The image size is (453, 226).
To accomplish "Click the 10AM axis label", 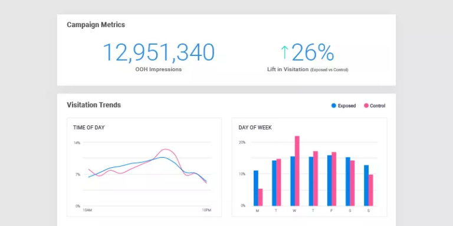I will click(87, 210).
